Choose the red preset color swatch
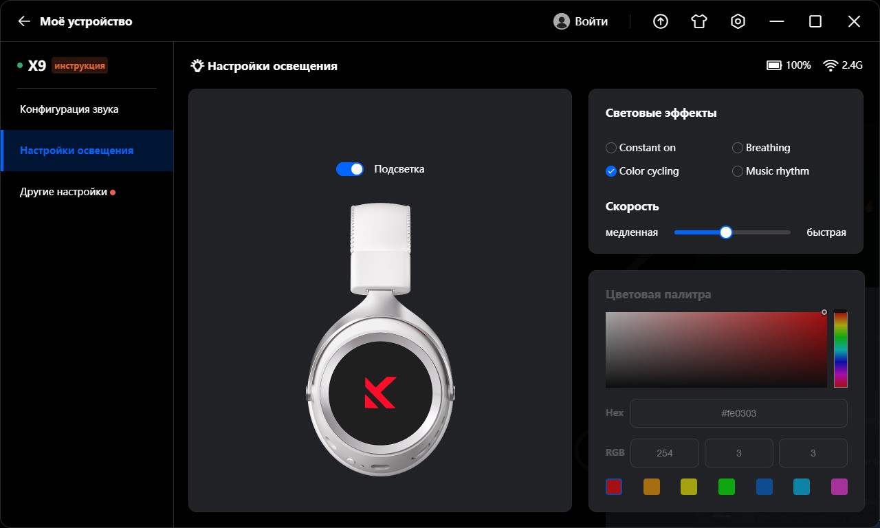Screen dimensions: 880x528 pos(614,487)
